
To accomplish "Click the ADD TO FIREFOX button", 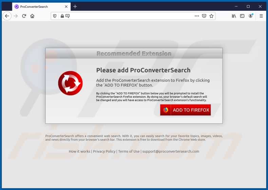I will [x=186, y=110].
